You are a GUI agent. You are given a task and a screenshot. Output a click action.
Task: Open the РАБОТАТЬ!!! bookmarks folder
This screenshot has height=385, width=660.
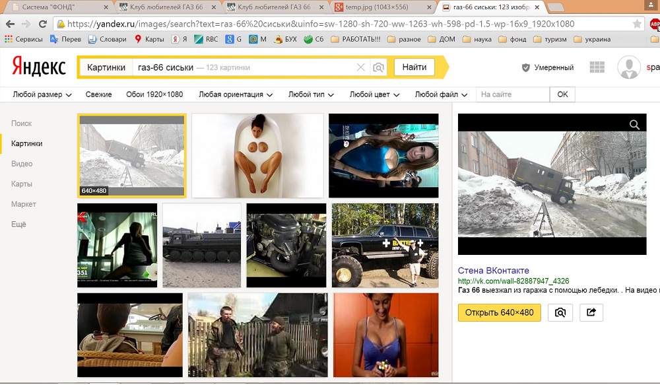(356, 39)
